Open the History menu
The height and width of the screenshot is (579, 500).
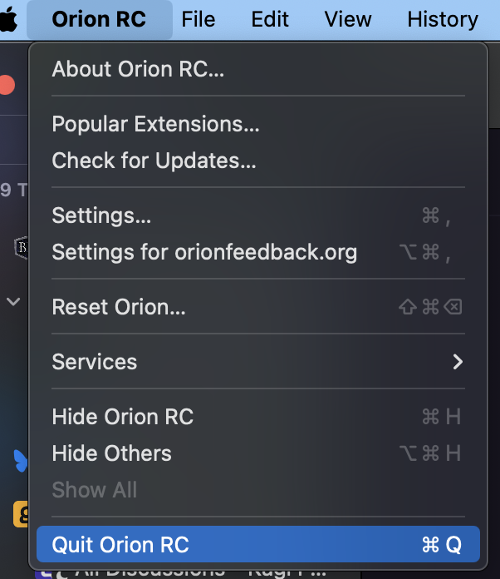pyautogui.click(x=443, y=19)
